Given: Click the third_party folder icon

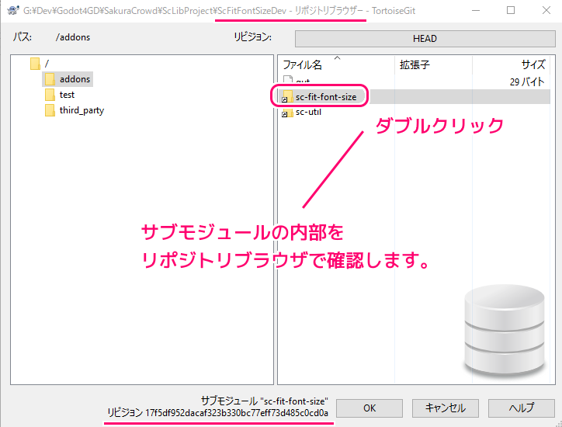Looking at the screenshot, I should click(x=50, y=110).
